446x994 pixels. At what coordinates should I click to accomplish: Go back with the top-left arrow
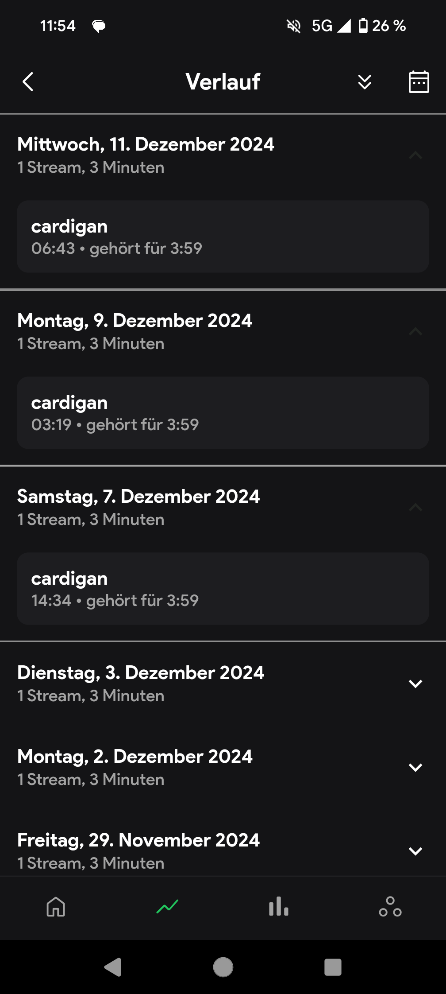tap(28, 82)
